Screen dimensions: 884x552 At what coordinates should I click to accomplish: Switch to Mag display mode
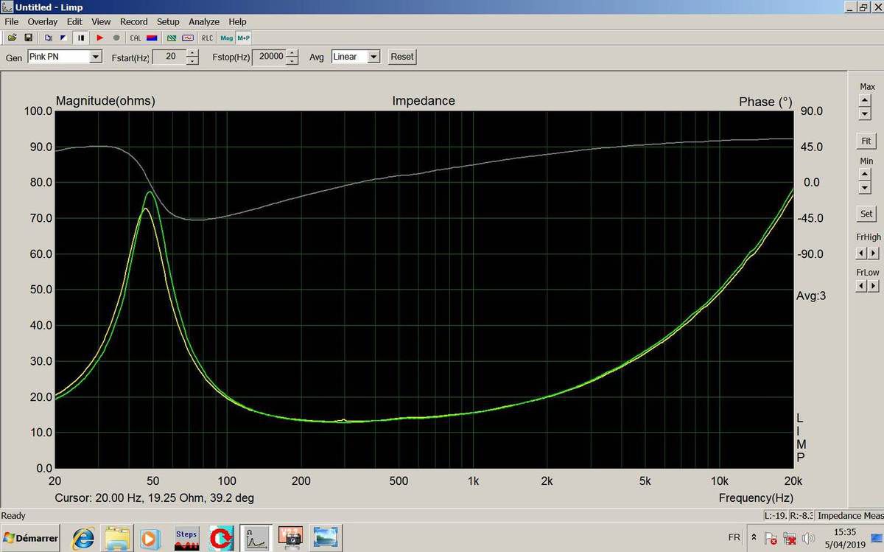click(226, 38)
